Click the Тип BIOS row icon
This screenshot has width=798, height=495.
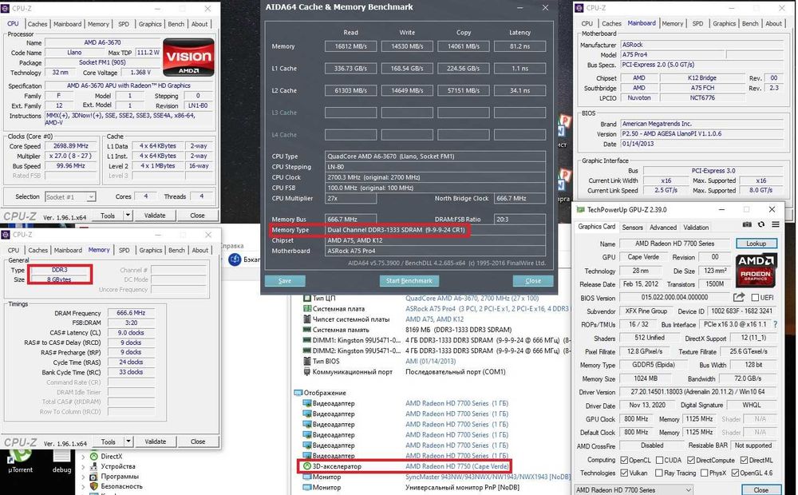[x=307, y=361]
